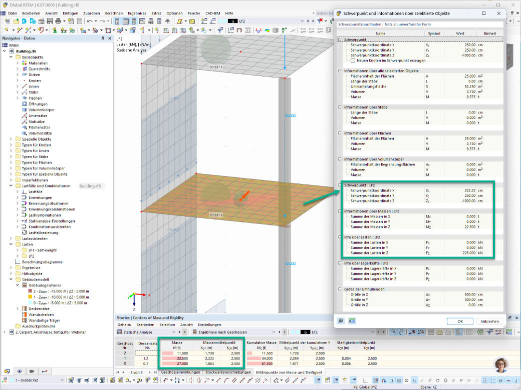Click the funnel filter icon in second toolbar

[220, 30]
